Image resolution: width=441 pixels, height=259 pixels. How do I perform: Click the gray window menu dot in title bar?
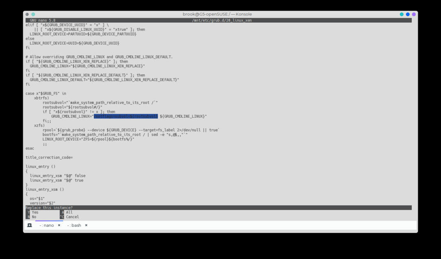coord(27,14)
